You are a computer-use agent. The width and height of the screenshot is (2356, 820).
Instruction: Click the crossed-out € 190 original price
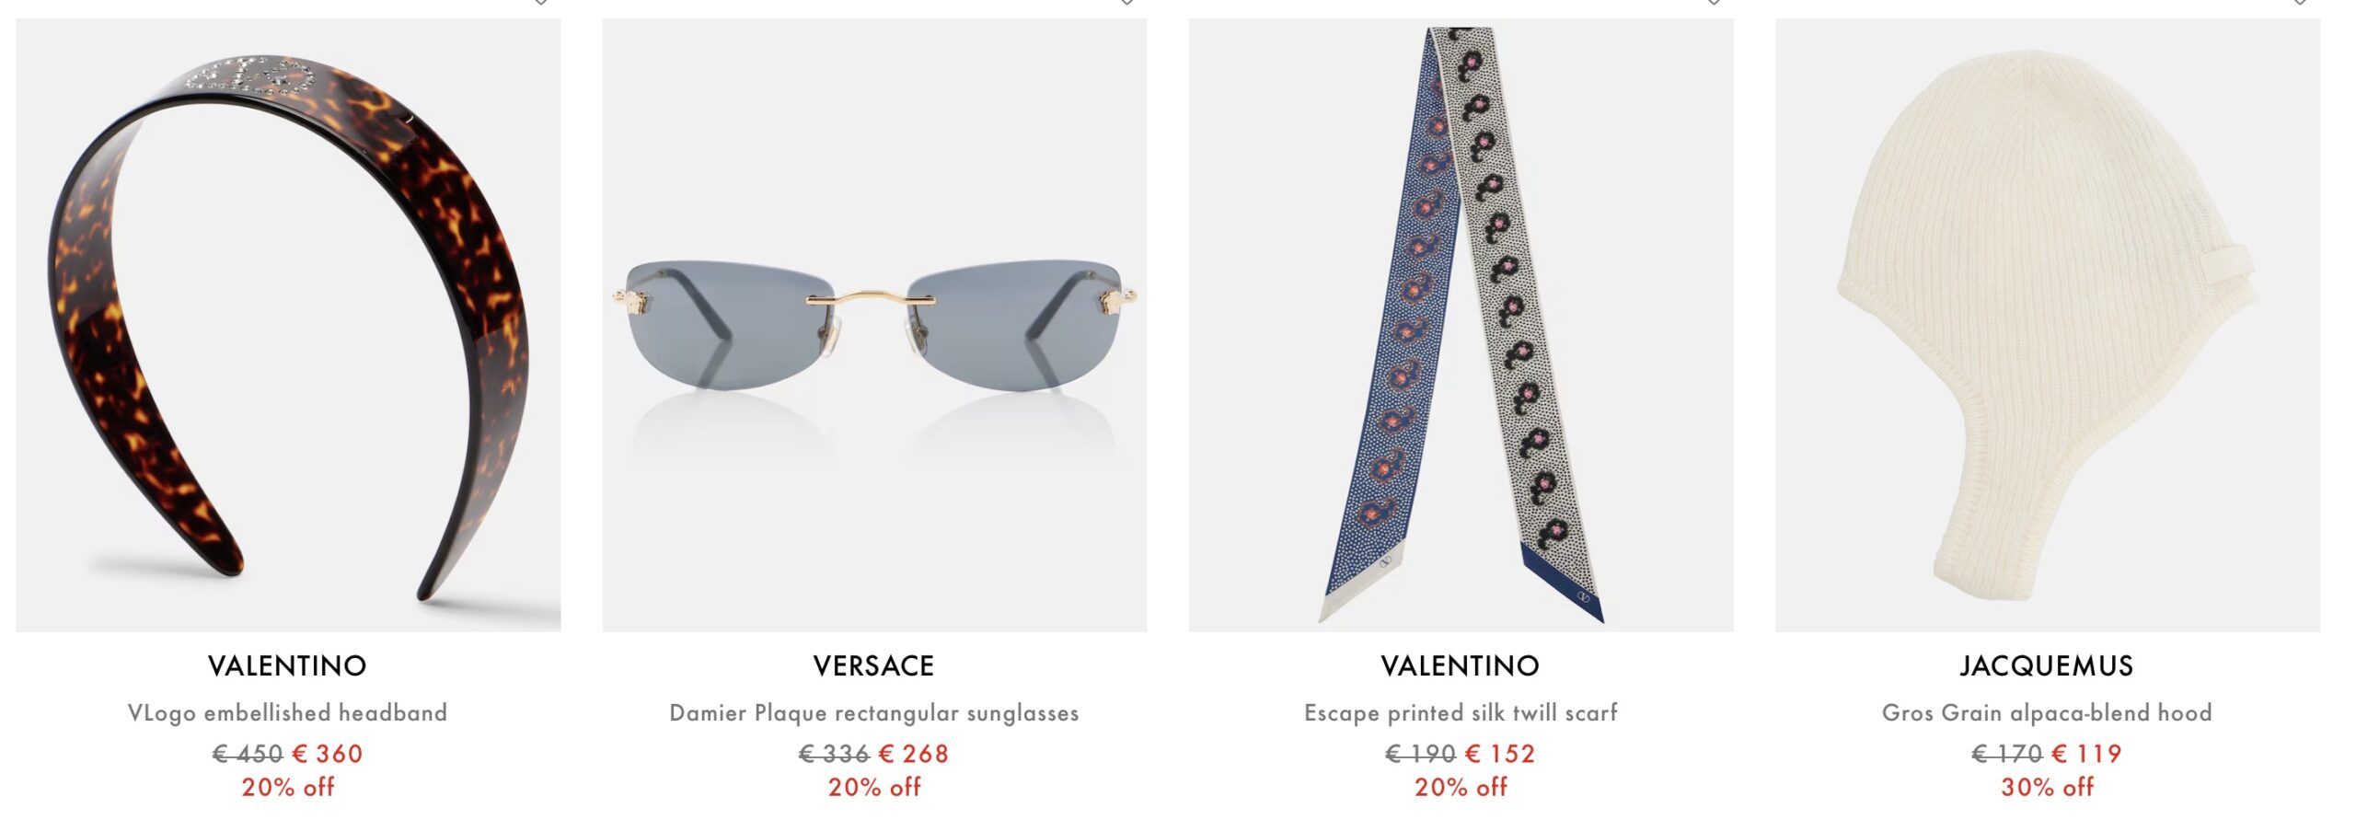[x=1421, y=754]
